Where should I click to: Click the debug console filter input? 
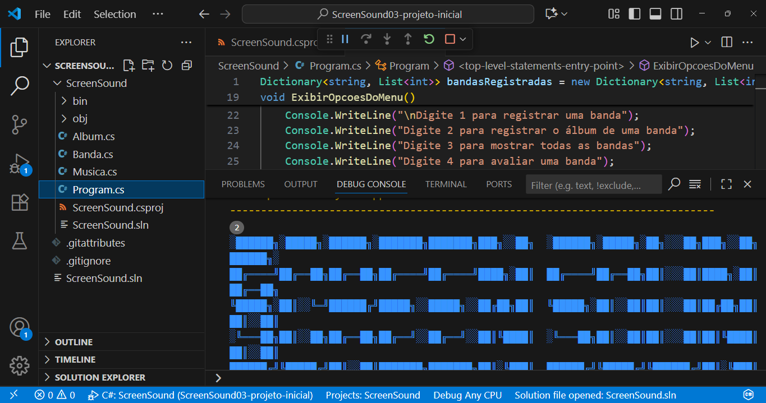[x=593, y=185]
